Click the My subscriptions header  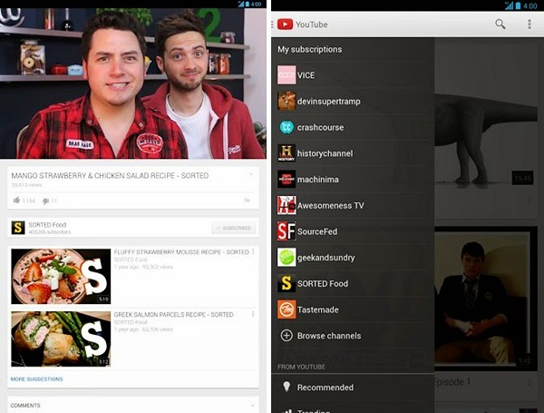pos(309,49)
